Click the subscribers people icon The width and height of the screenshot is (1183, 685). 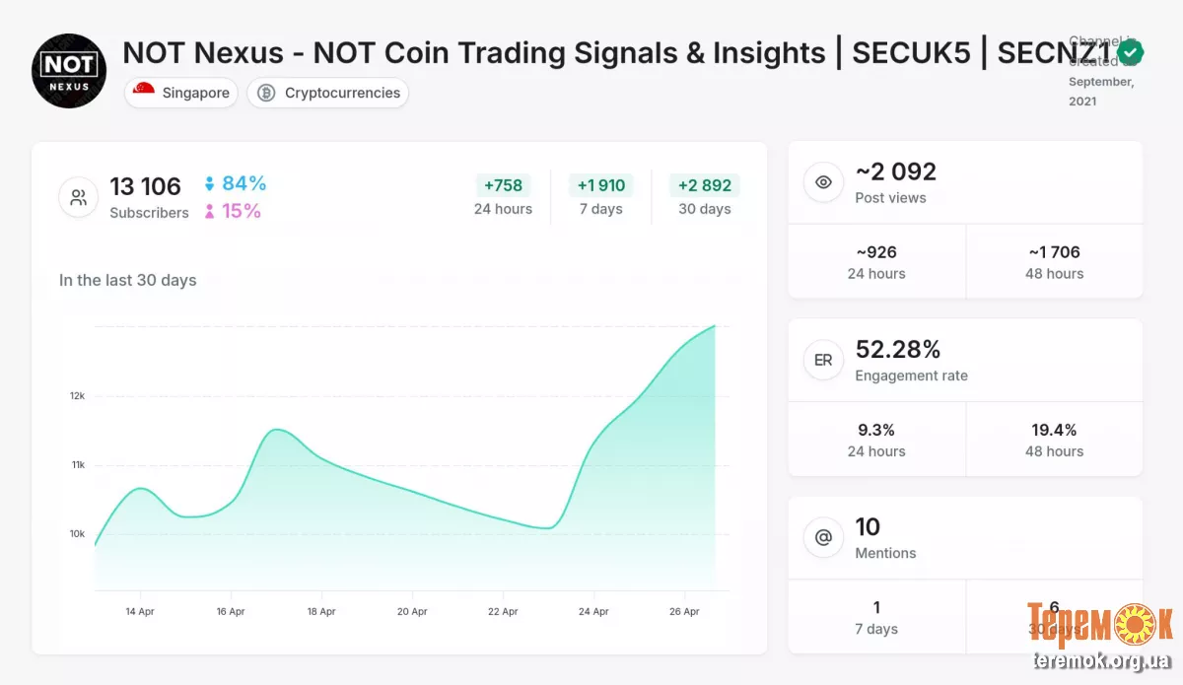pos(78,197)
